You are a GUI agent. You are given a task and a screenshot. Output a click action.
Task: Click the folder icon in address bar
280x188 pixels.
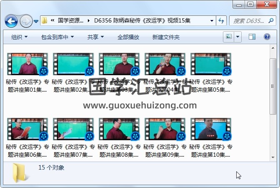pyautogui.click(x=45, y=20)
